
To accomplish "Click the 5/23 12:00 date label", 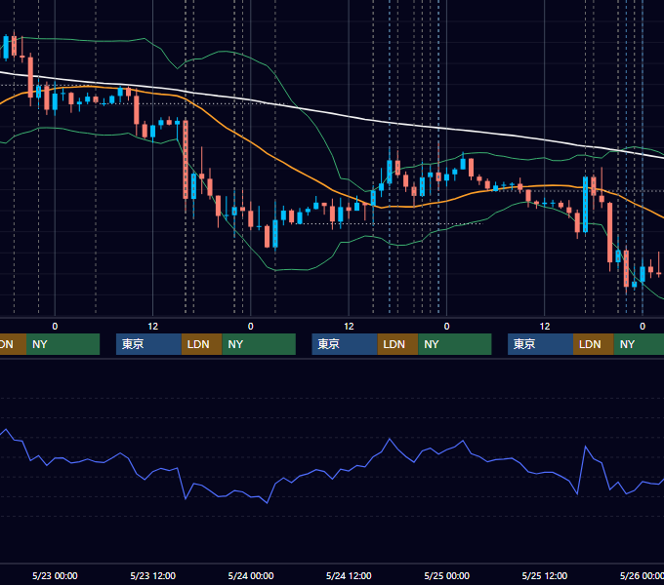I will tap(153, 575).
